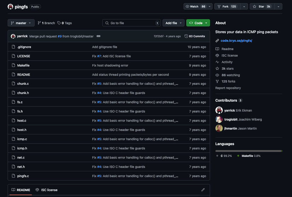The image size is (292, 197).
Task: Click the pingfs repository avatar icon
Action: point(10,7)
